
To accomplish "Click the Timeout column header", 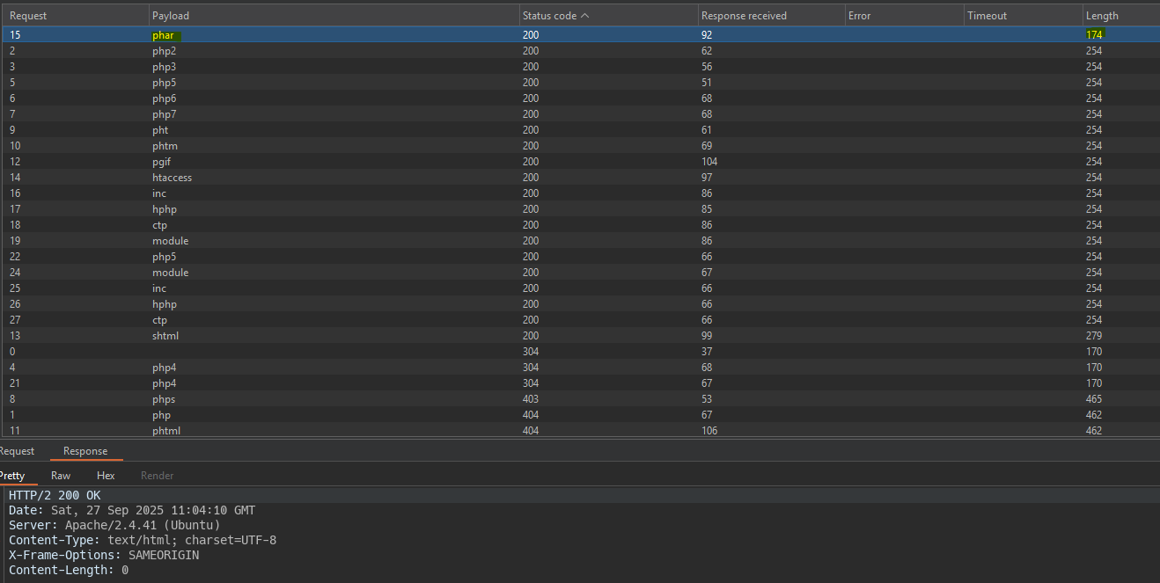I will pos(987,16).
